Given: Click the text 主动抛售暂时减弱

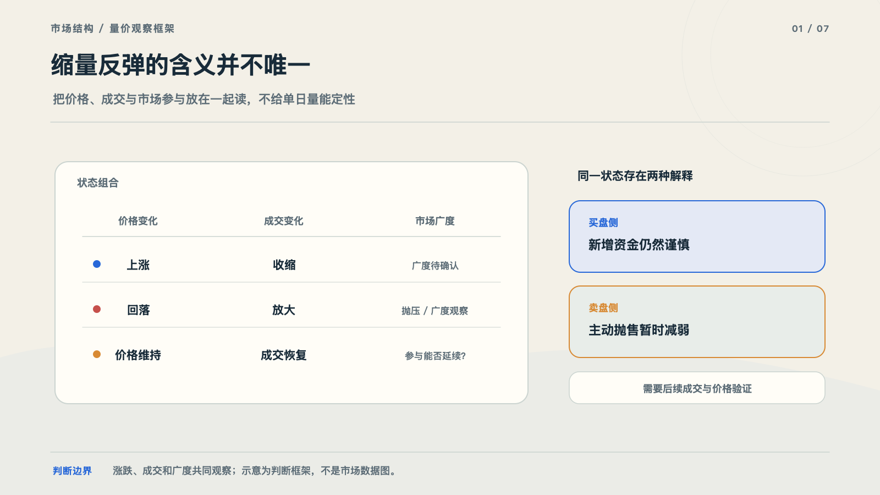Looking at the screenshot, I should pyautogui.click(x=639, y=330).
